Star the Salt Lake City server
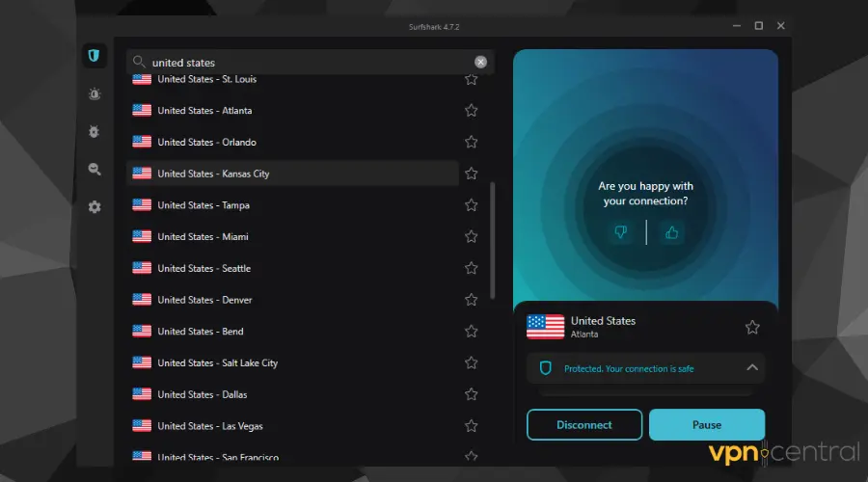Screen dimensions: 868x482 point(471,363)
